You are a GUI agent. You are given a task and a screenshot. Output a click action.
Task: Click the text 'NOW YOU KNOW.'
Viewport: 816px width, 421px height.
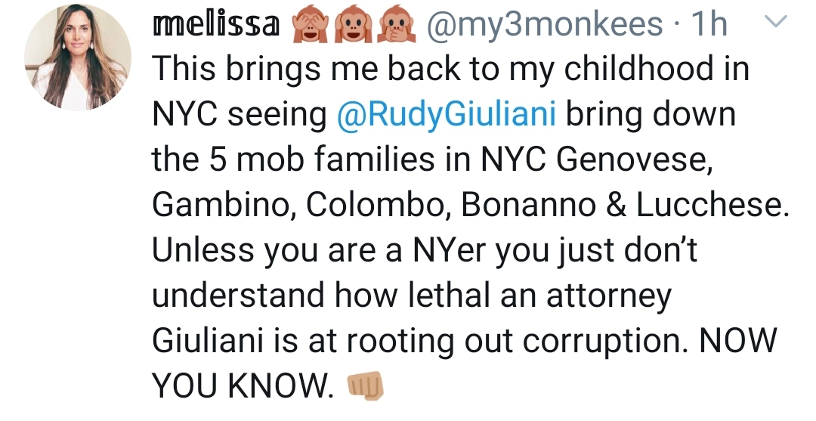[x=242, y=386]
